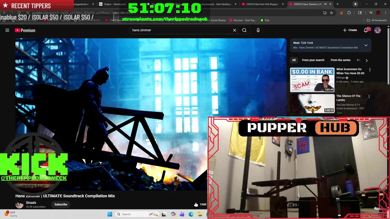Open Windows Start menu
This screenshot has height=219, width=390.
pyautogui.click(x=110, y=214)
